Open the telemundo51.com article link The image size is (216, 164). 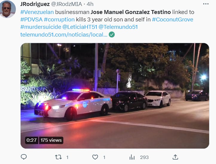[64, 34]
